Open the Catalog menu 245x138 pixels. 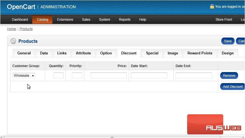coord(42,20)
